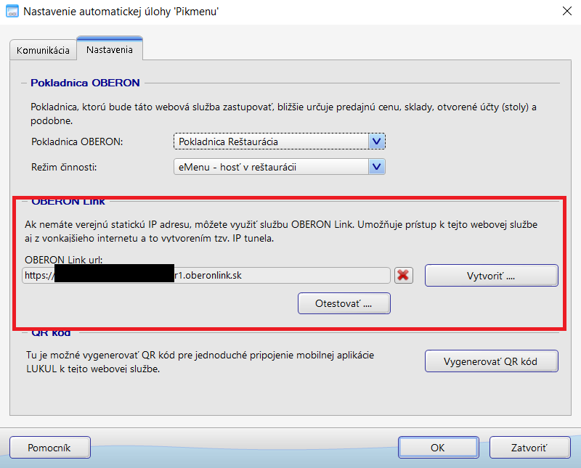Image resolution: width=581 pixels, height=468 pixels.
Task: Click the dialog title bar window icon
Action: [12, 11]
